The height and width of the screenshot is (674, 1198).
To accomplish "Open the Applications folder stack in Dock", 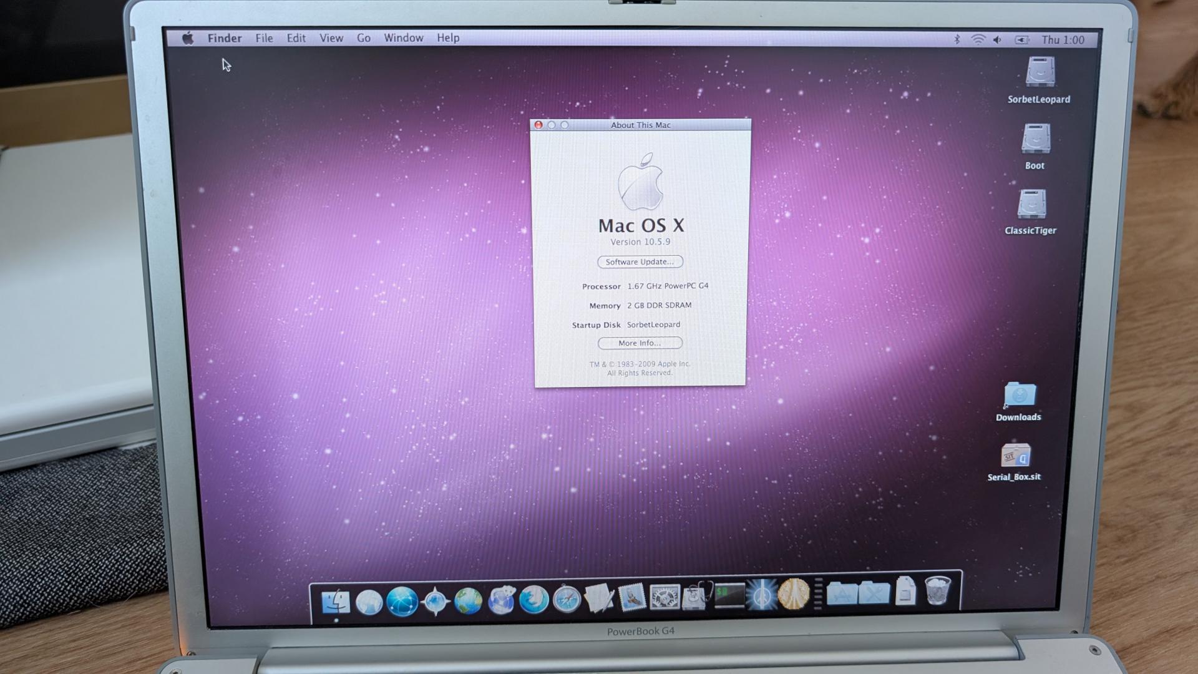I will tap(841, 593).
